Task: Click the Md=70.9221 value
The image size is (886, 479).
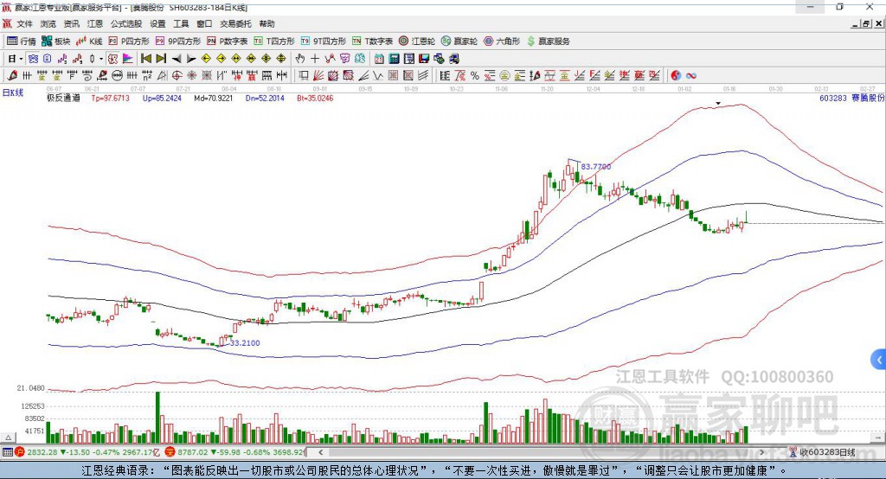Action: (x=213, y=98)
